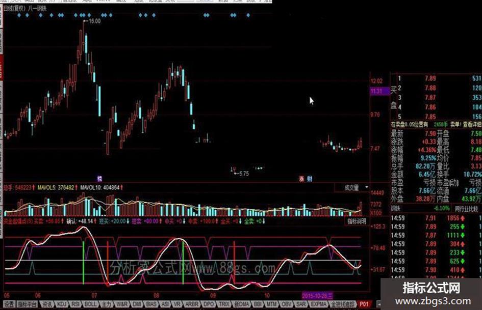482x310 pixels.
Task: Select the W&R indicator tab
Action: pyautogui.click(x=122, y=304)
